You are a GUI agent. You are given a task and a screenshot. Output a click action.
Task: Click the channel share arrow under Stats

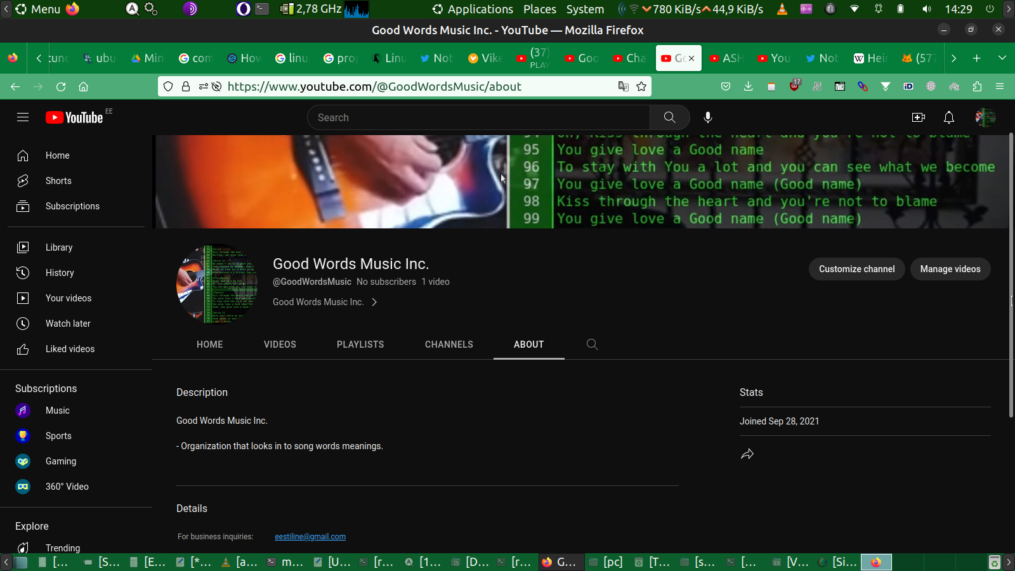click(x=747, y=454)
